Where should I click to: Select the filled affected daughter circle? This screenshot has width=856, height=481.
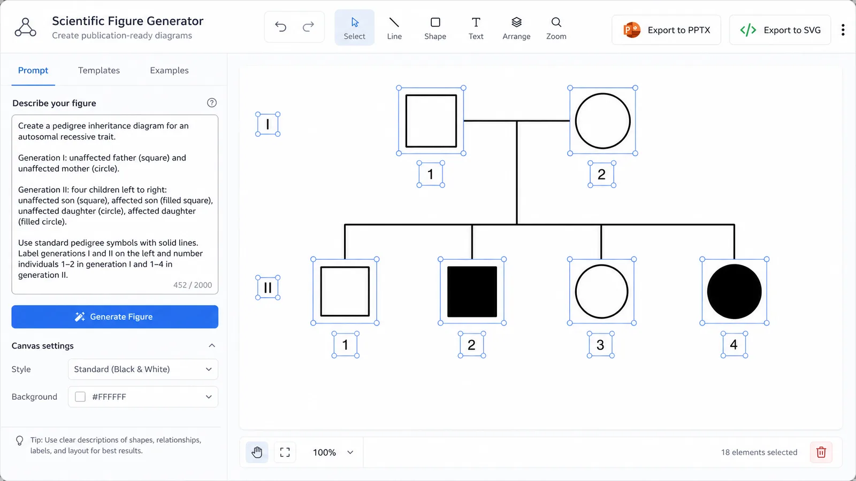click(735, 291)
